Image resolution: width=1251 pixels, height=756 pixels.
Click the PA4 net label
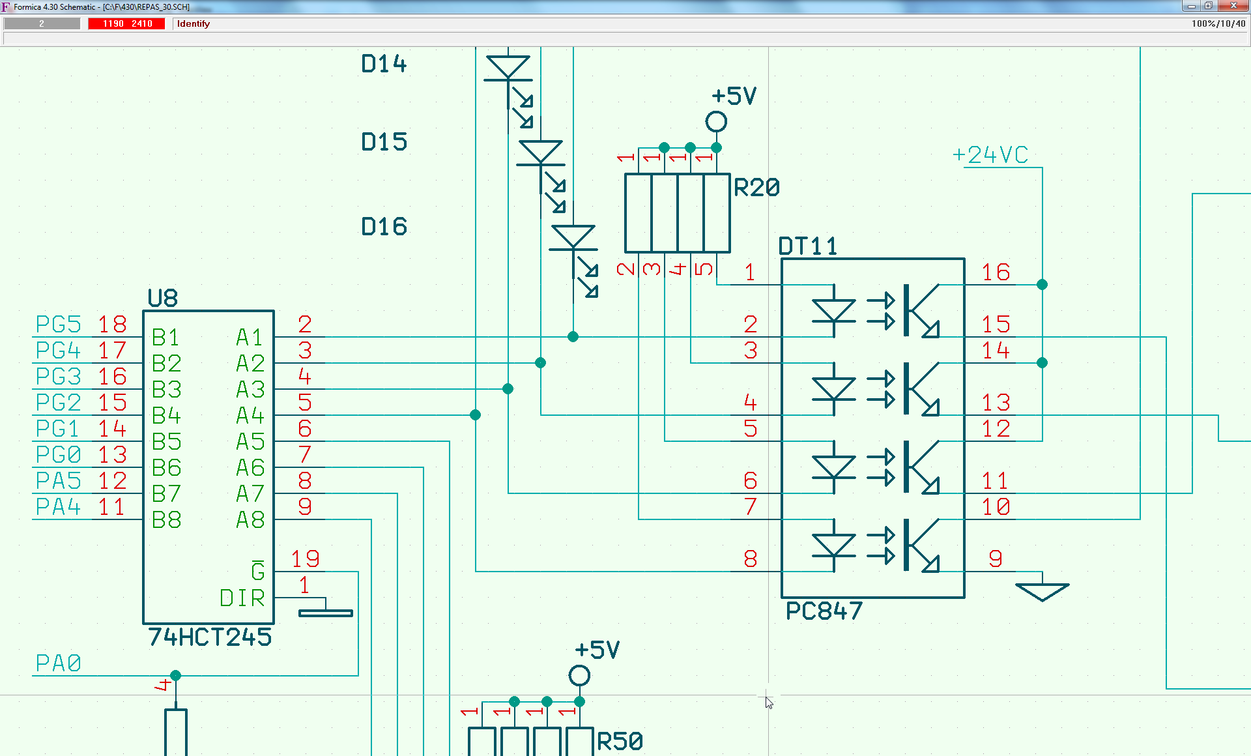pos(59,507)
